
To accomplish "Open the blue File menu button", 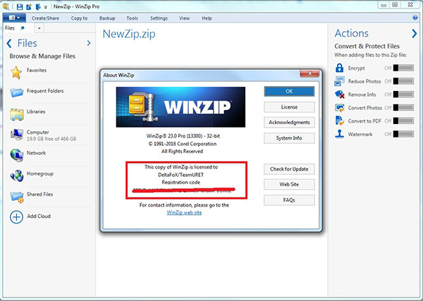I will (x=14, y=18).
